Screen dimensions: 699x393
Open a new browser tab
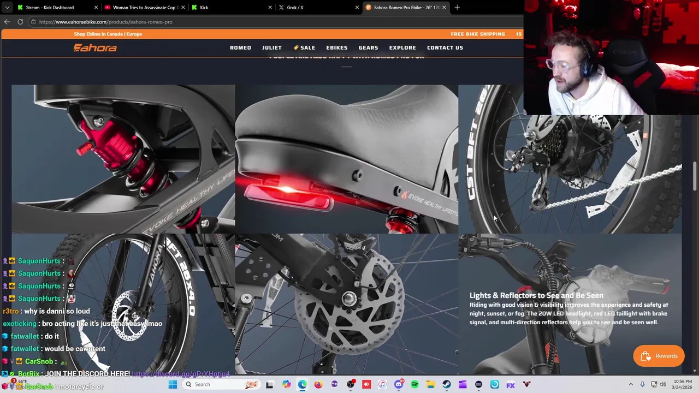click(x=457, y=7)
